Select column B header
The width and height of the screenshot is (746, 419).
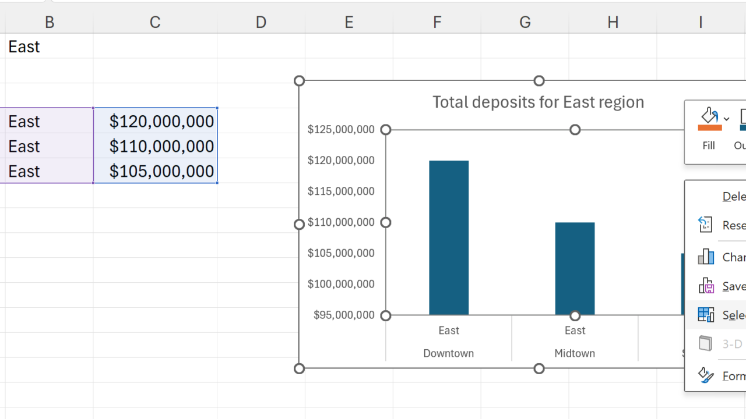tap(50, 22)
